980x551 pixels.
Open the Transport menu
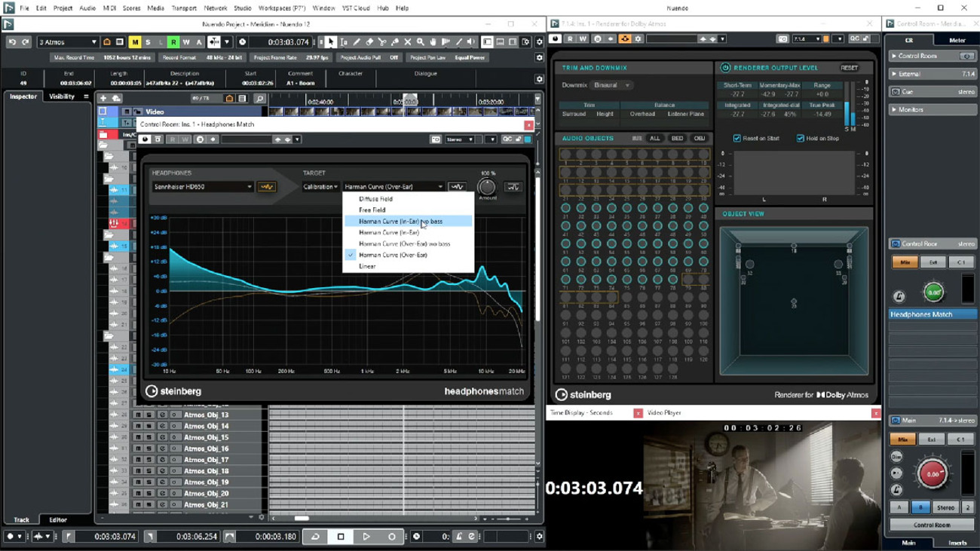(184, 8)
